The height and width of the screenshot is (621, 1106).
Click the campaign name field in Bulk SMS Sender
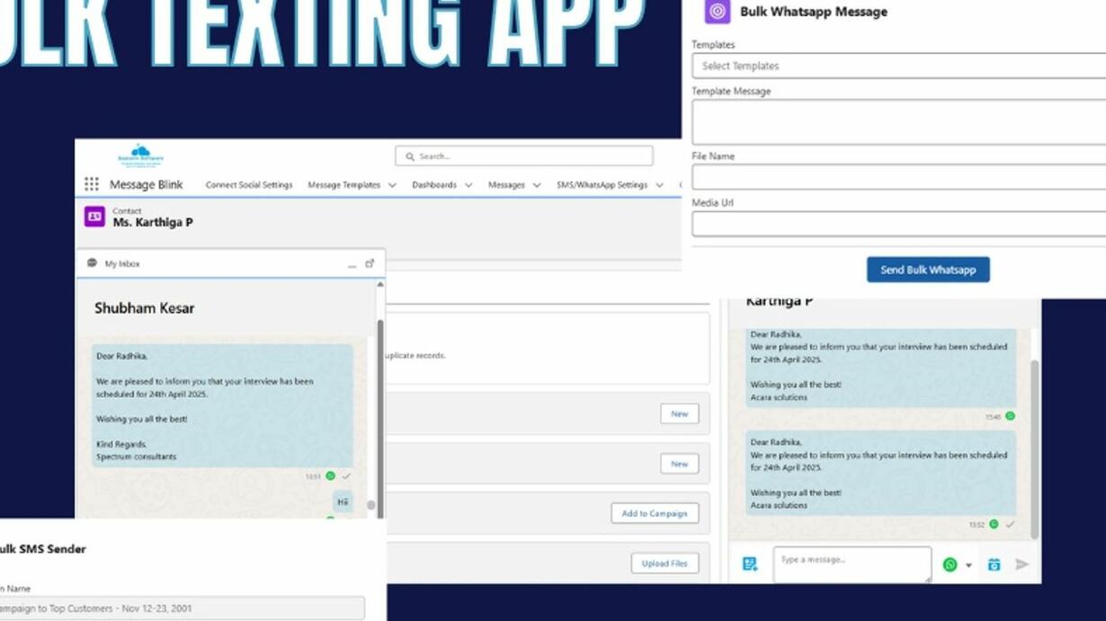pyautogui.click(x=183, y=608)
